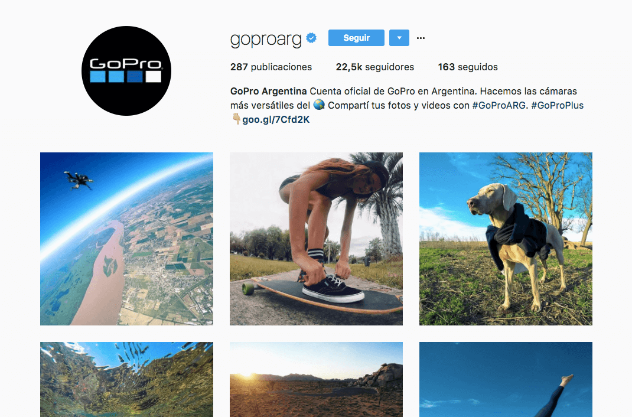Follow the account with the Seguir button
632x417 pixels.
[356, 38]
